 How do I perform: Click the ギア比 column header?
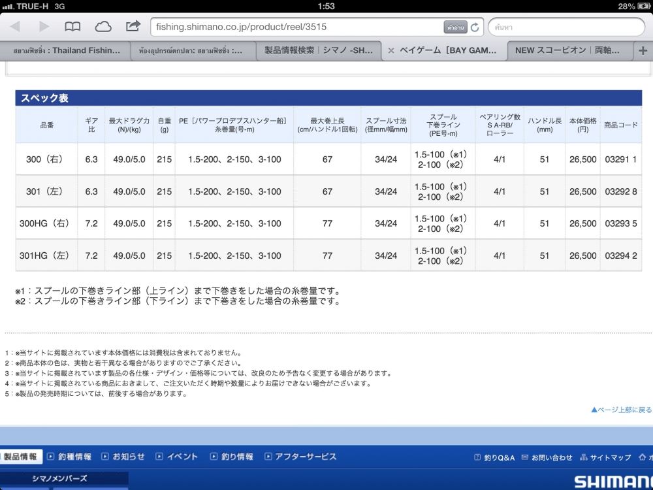point(91,125)
